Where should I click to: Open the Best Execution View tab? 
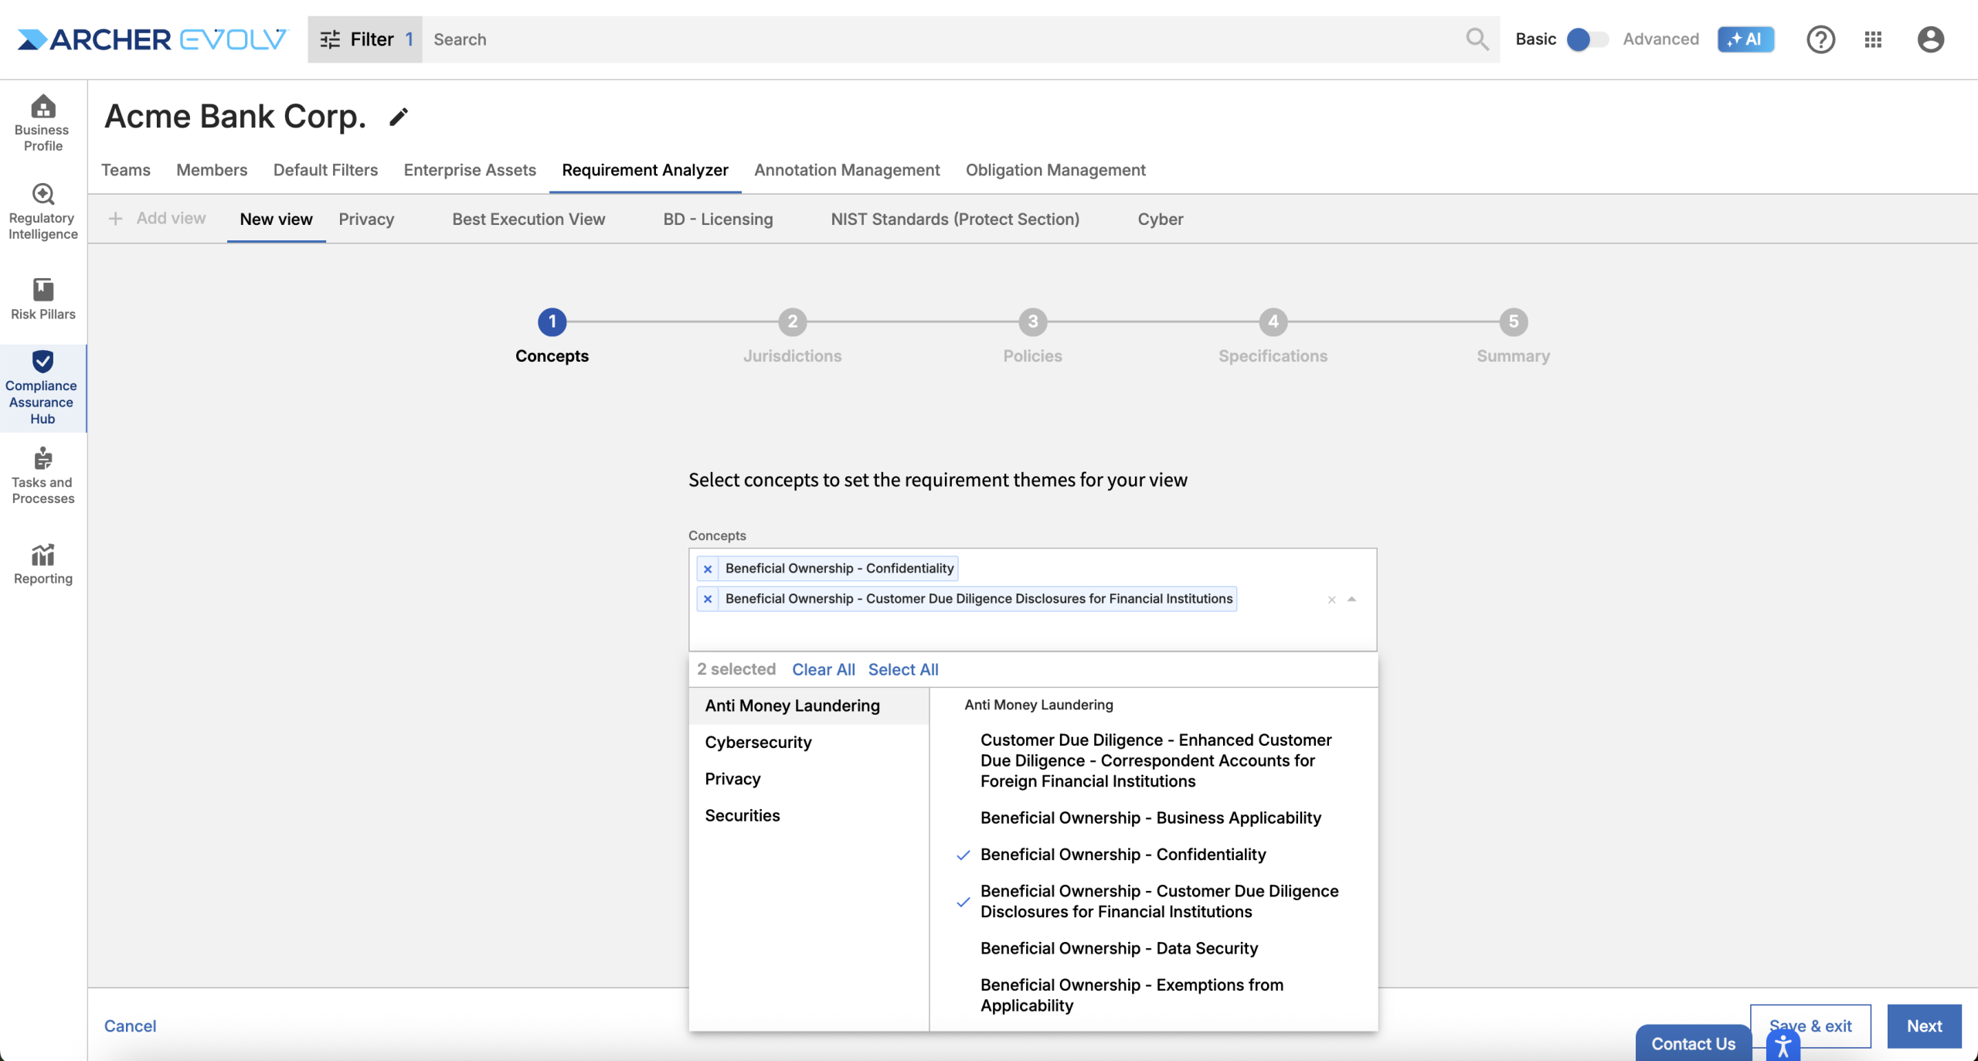point(528,219)
